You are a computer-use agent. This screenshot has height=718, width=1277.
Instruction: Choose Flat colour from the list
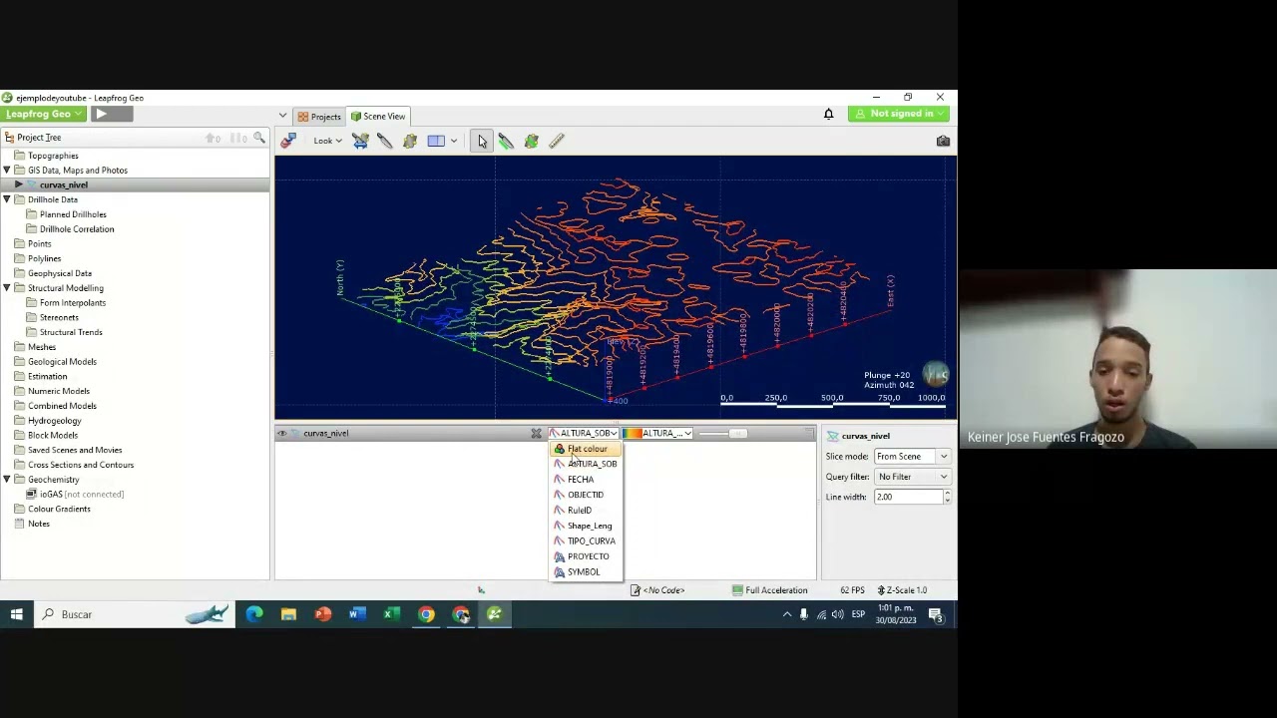[x=586, y=449]
